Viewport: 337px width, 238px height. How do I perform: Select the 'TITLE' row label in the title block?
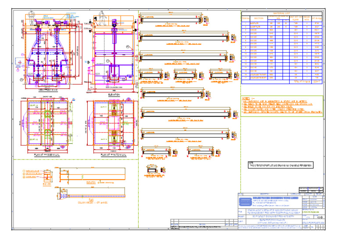[x=240, y=212]
